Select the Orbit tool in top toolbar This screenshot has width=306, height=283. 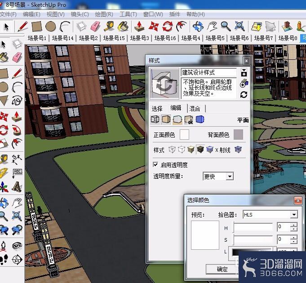coord(198,27)
